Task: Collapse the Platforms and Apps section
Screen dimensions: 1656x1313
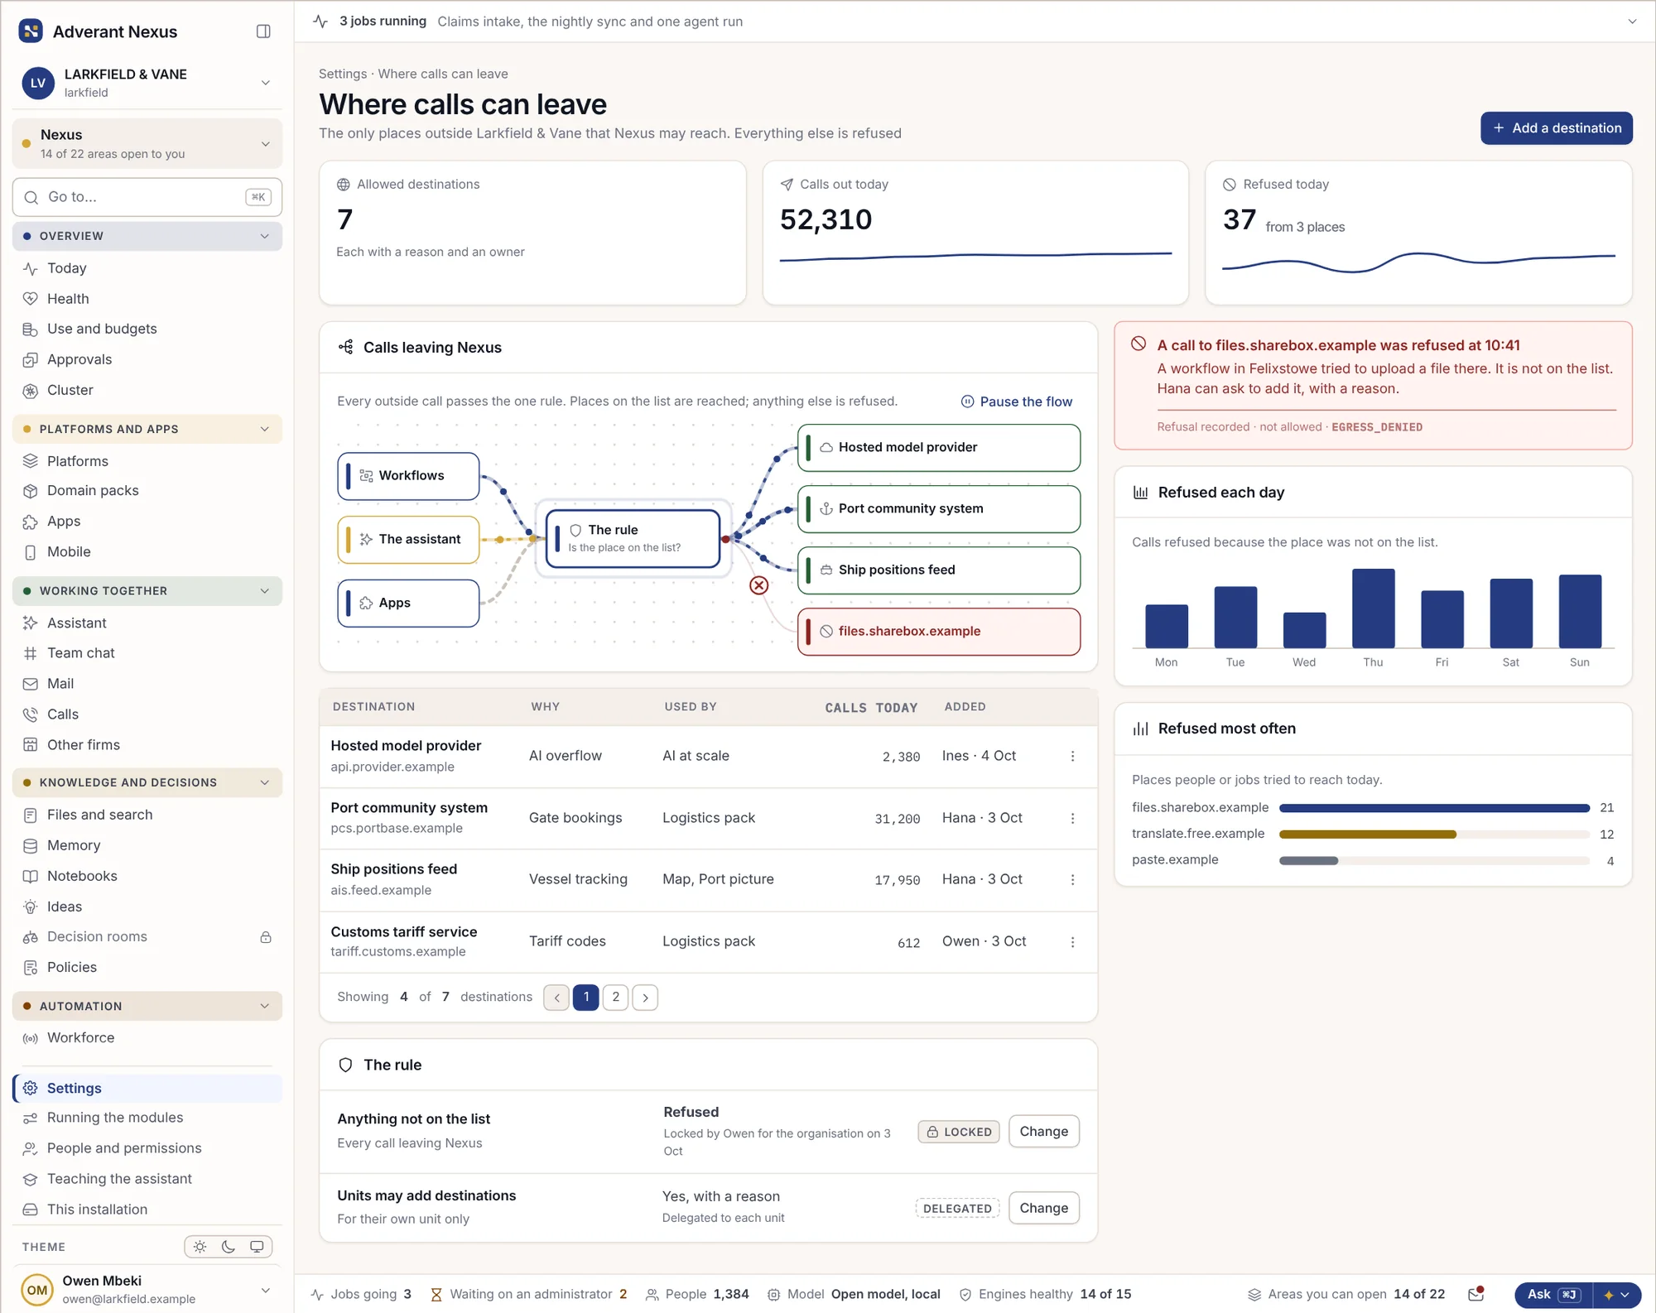Action: pos(147,429)
